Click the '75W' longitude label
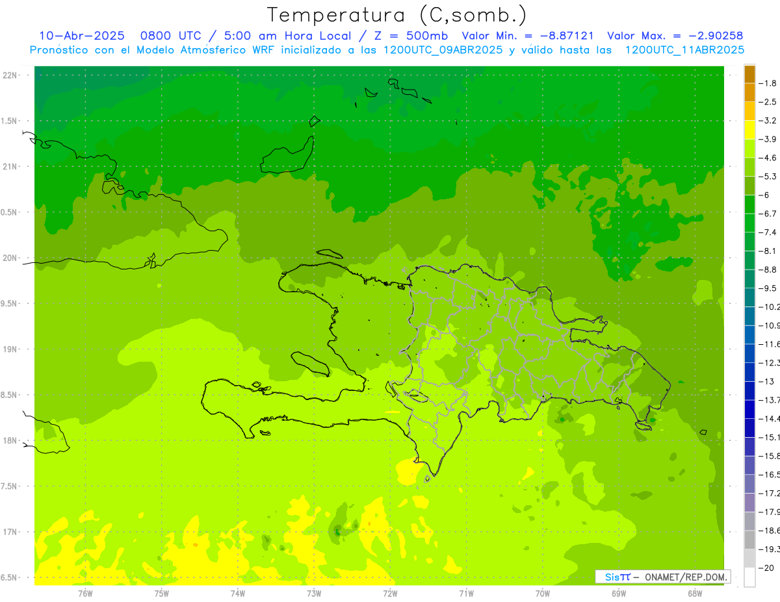The width and height of the screenshot is (780, 602). pyautogui.click(x=161, y=593)
